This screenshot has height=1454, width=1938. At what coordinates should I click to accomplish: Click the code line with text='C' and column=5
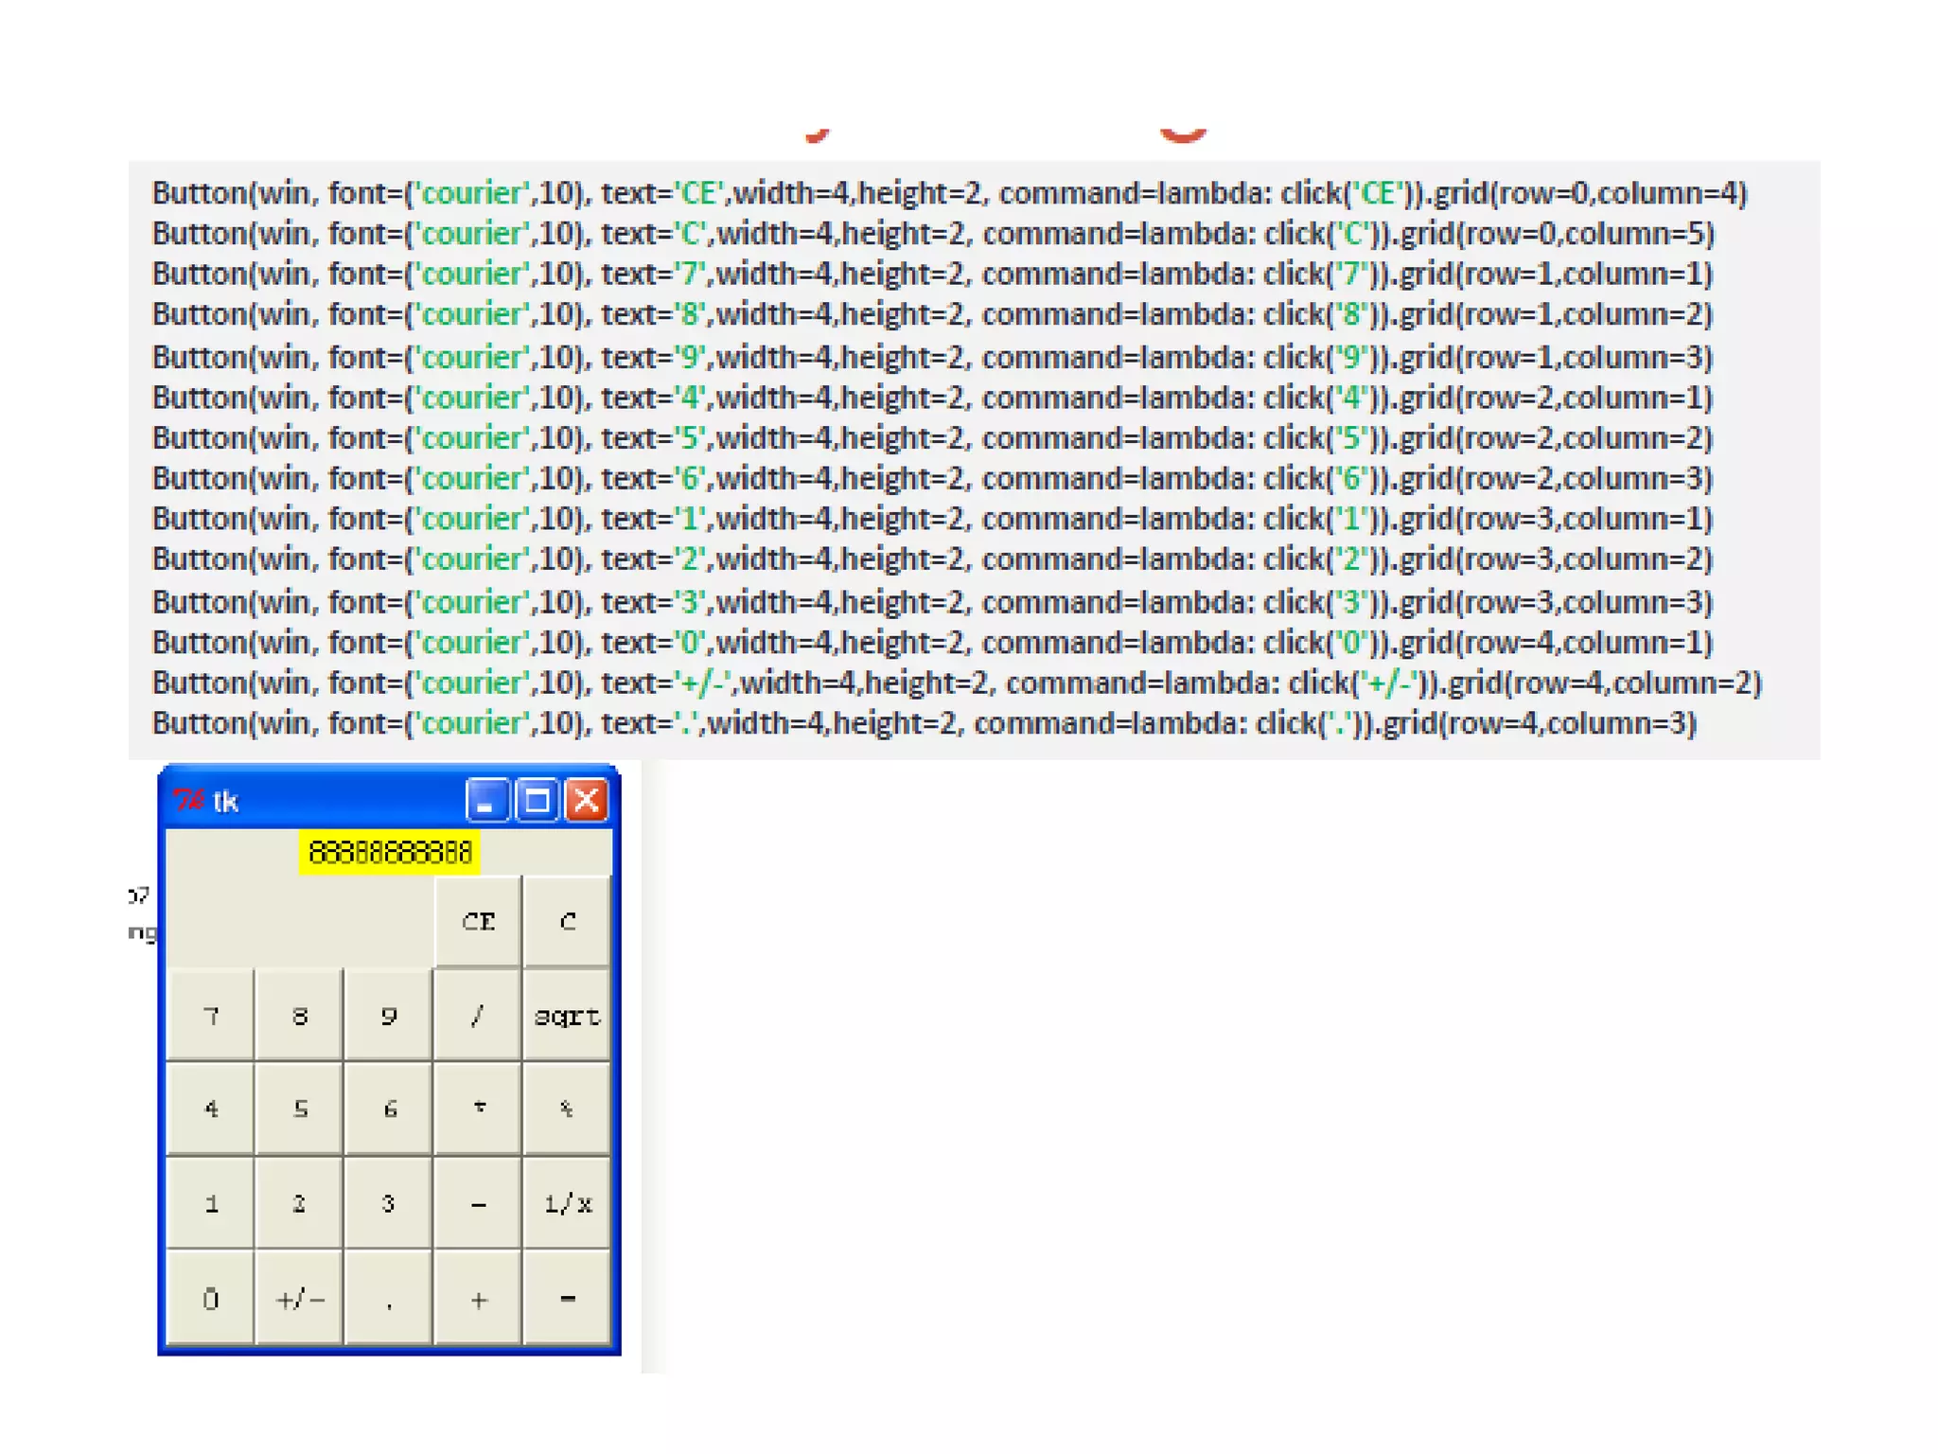933,234
